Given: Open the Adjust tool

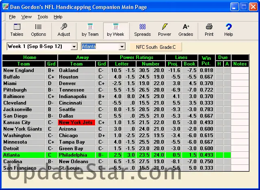Looking at the screenshot, I should 64,30.
